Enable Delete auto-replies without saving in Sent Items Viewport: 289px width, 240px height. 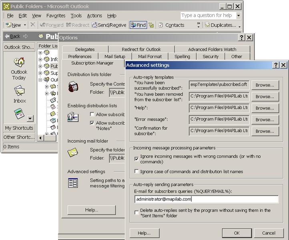point(136,213)
